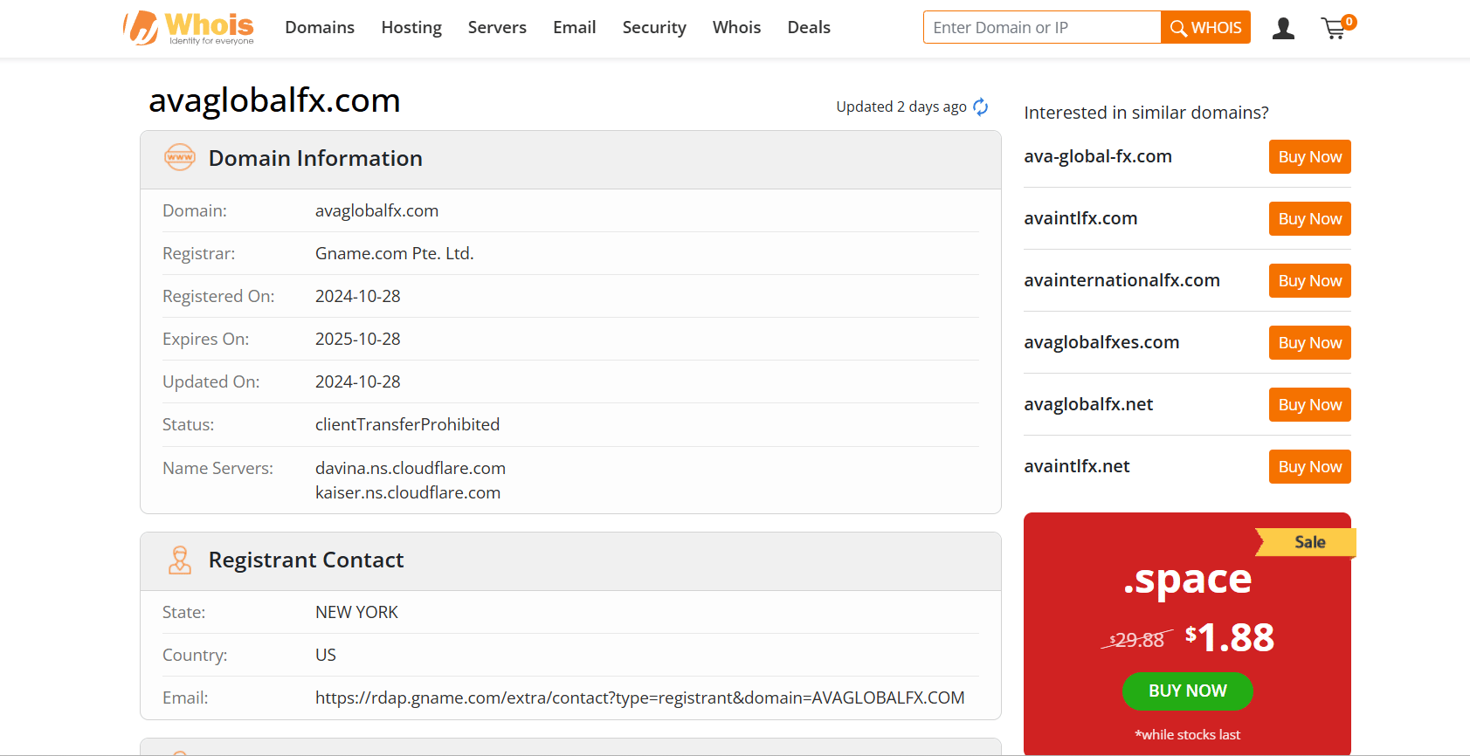The width and height of the screenshot is (1470, 756).
Task: Buy Now for avaglobalfx.net
Action: pyautogui.click(x=1310, y=405)
